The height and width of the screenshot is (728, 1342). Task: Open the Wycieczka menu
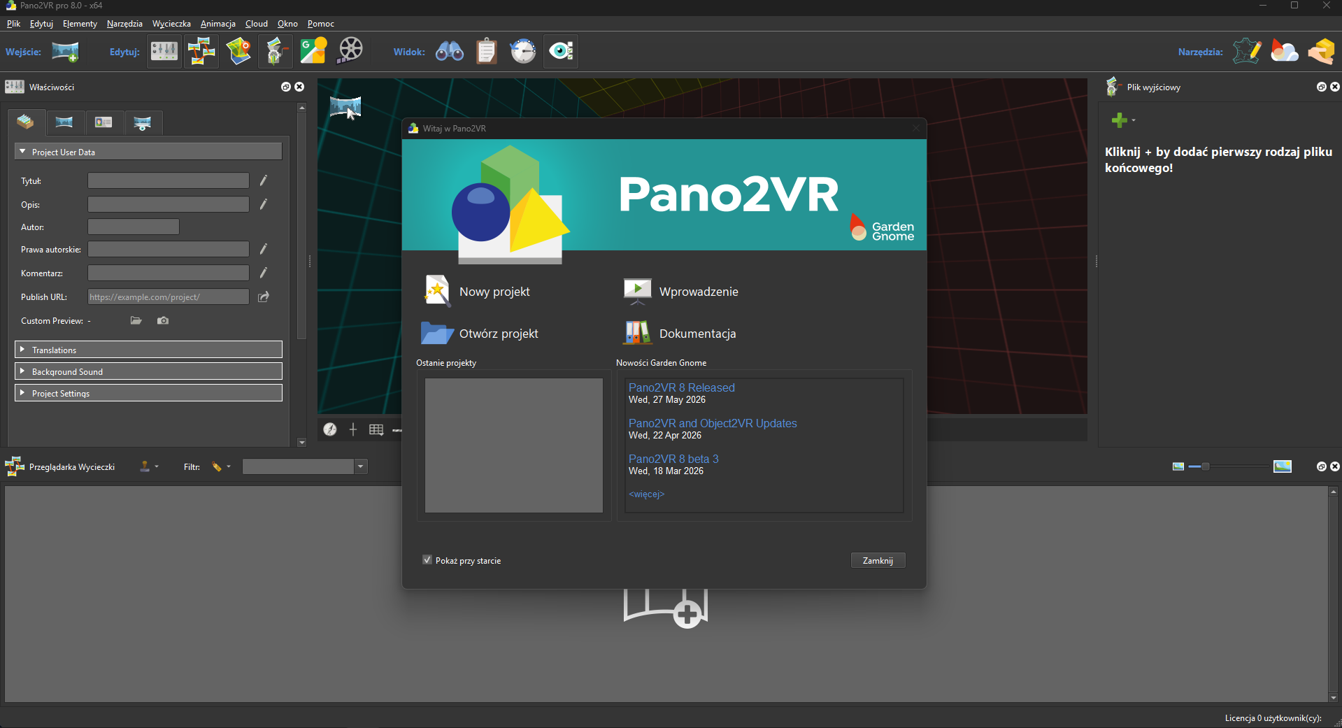click(x=171, y=24)
